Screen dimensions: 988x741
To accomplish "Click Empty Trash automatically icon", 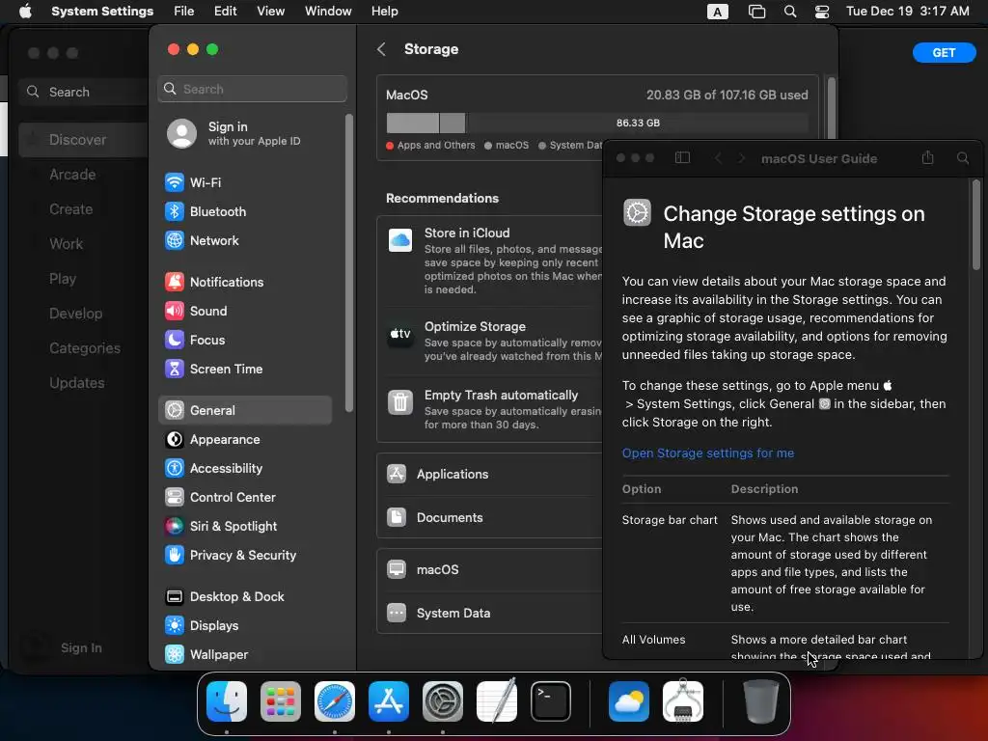I will (x=400, y=402).
